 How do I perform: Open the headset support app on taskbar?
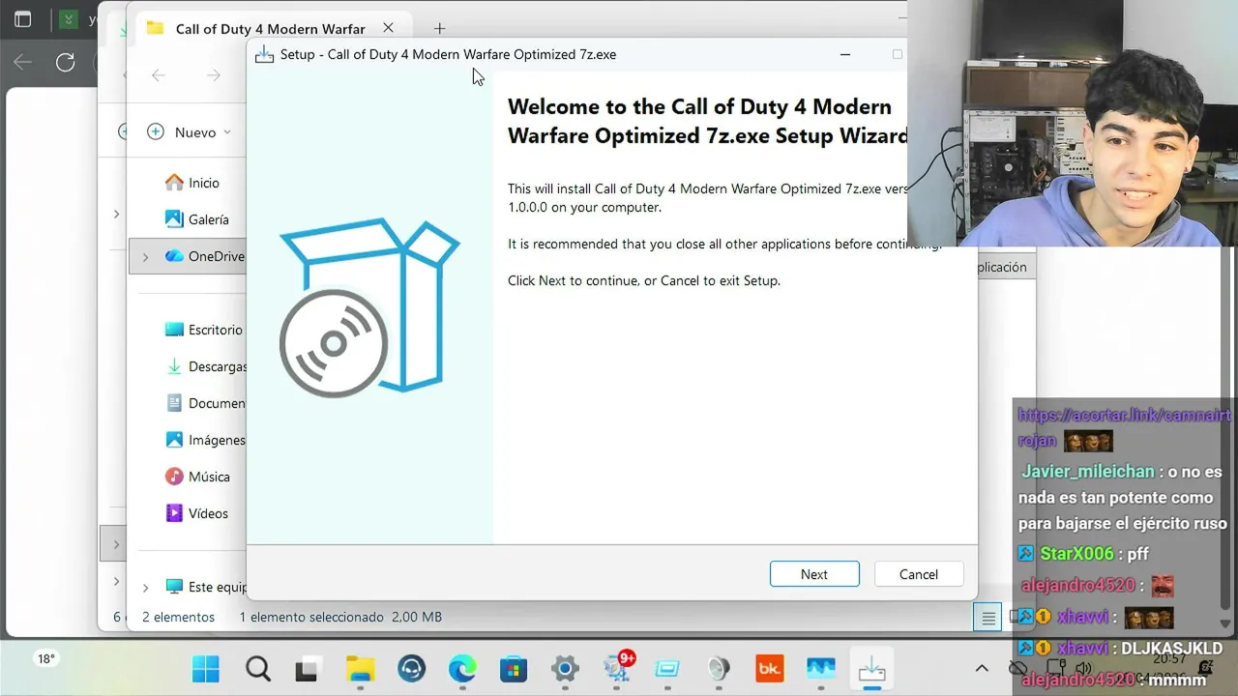[411, 669]
